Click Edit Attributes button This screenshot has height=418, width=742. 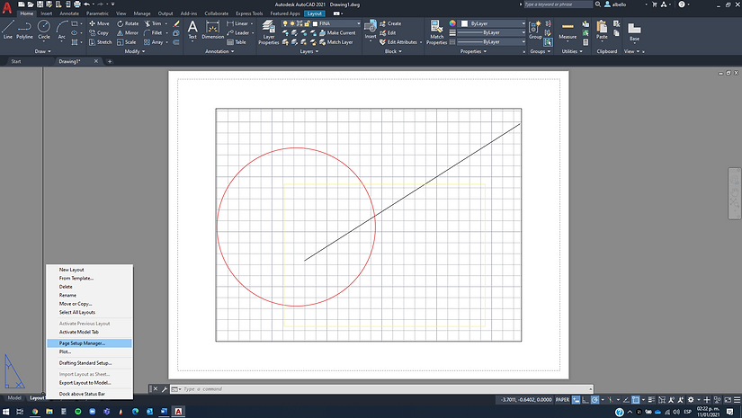(x=398, y=42)
